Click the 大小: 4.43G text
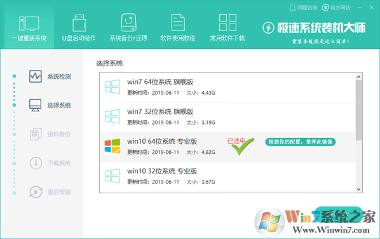The width and height of the screenshot is (380, 239). (201, 93)
